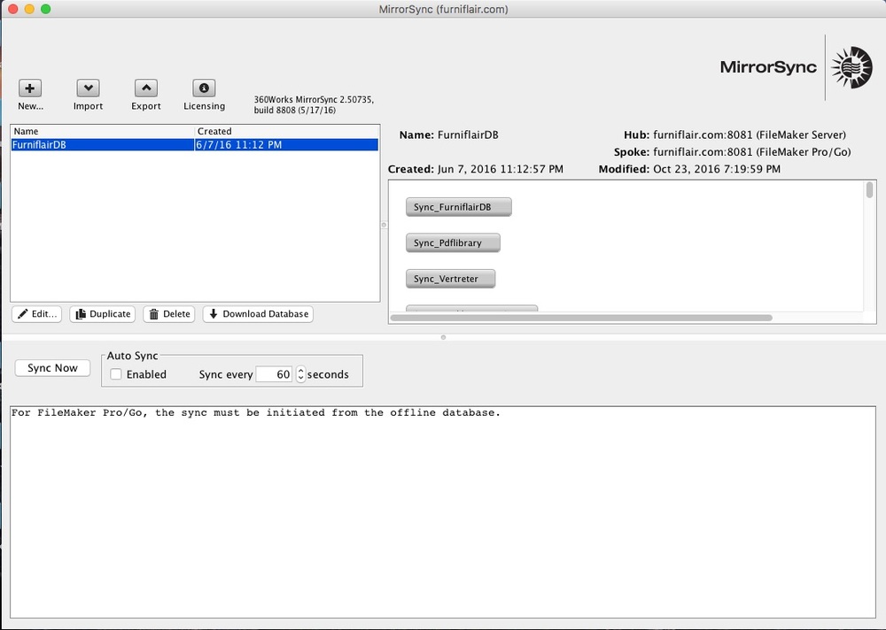The image size is (886, 630).
Task: Click Download Database button
Action: click(x=258, y=314)
